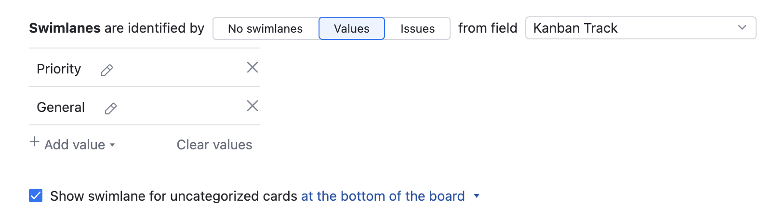
Task: Edit the Priority swimlane value with the pencil
Action: [107, 70]
